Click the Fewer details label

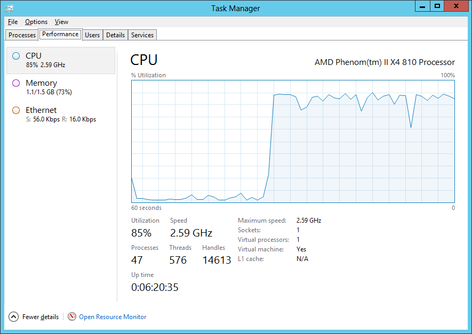click(x=41, y=317)
